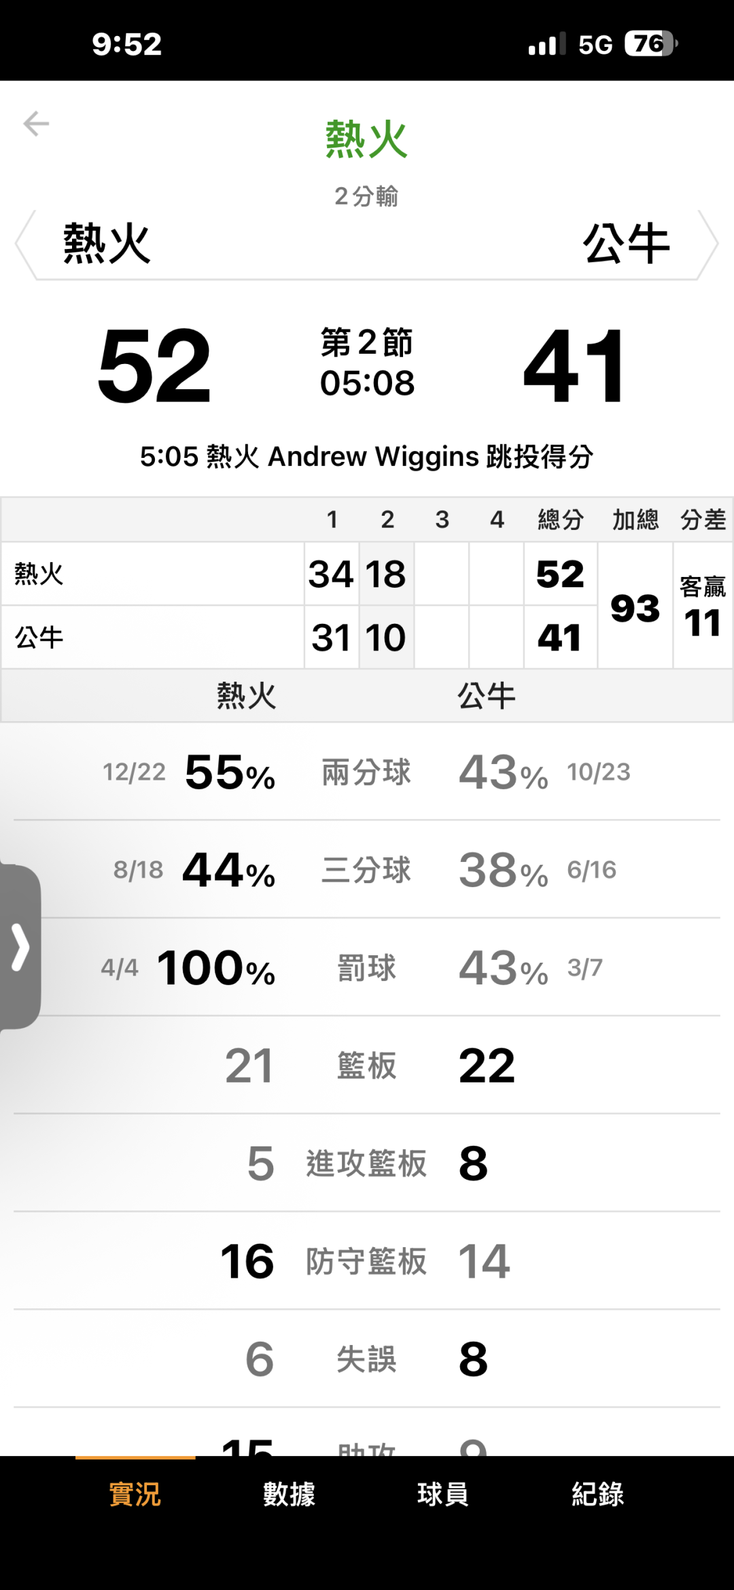This screenshot has height=1590, width=734.
Task: Check the battery indicator in status bar
Action: tap(650, 44)
